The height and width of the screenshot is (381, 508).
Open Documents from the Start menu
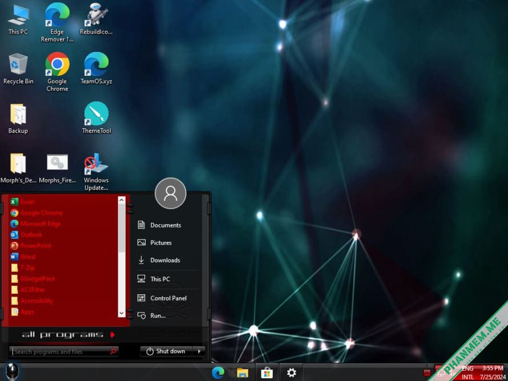159,225
